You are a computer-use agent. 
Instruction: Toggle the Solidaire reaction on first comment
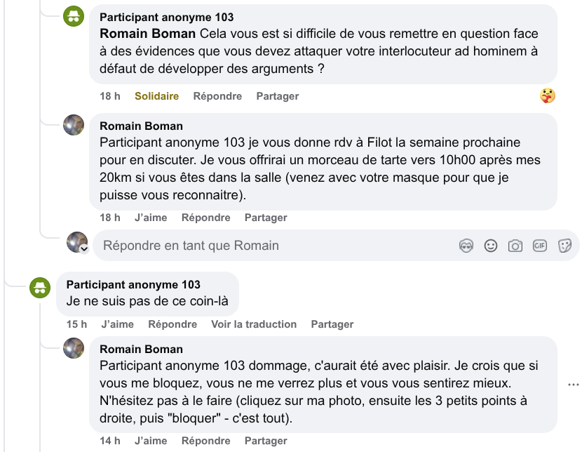tap(156, 96)
